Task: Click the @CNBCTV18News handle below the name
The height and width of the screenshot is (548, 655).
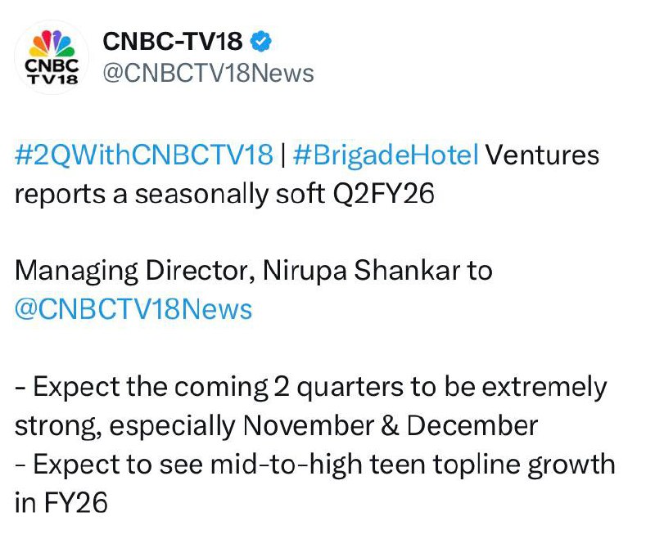Action: pos(207,73)
